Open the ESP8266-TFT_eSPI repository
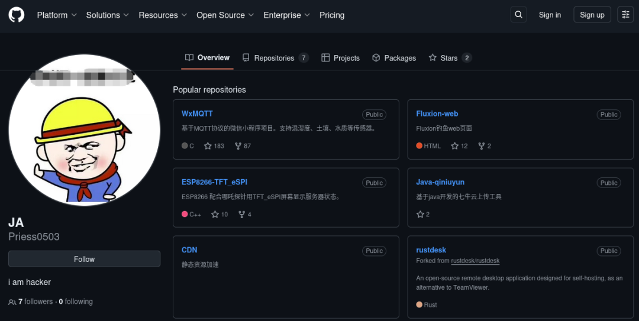639x321 pixels. click(214, 182)
